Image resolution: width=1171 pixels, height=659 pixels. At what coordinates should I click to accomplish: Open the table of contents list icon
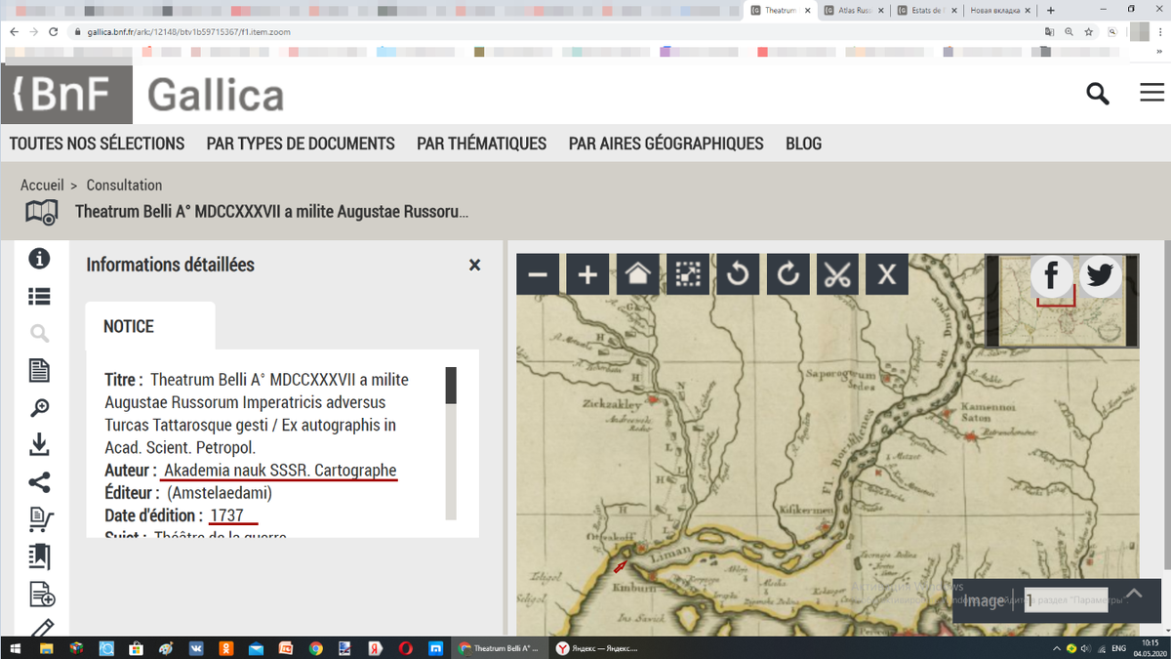tap(39, 296)
